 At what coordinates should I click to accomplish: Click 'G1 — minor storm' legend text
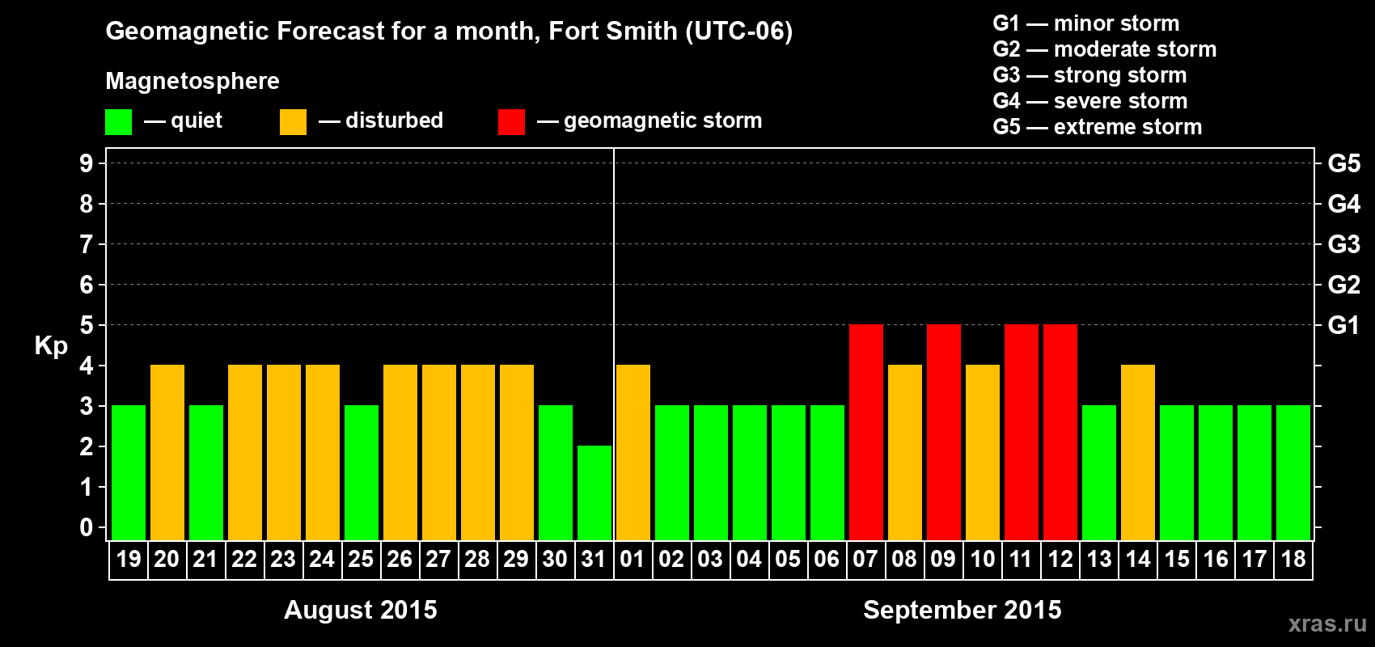pos(1086,23)
